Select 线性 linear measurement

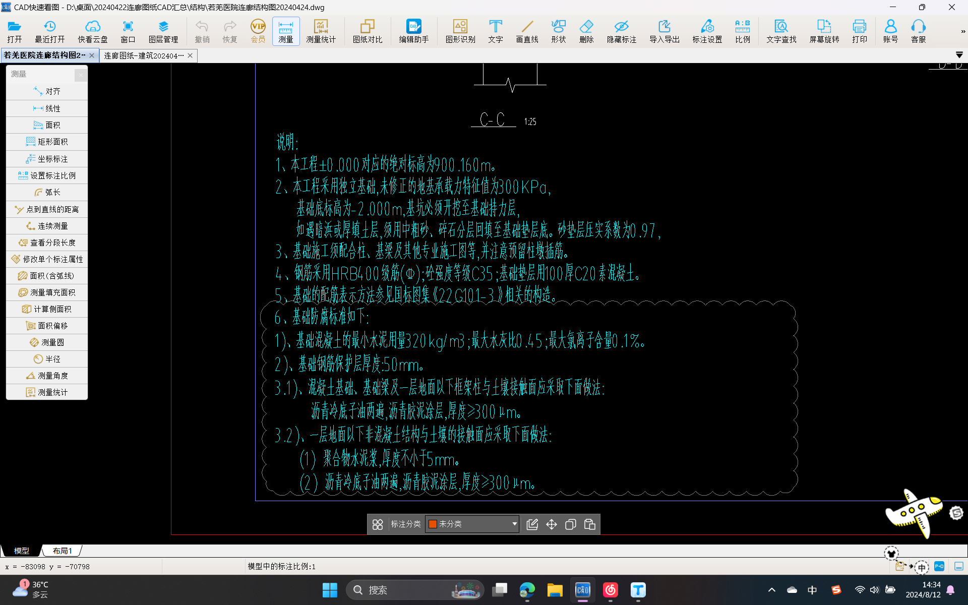(47, 108)
